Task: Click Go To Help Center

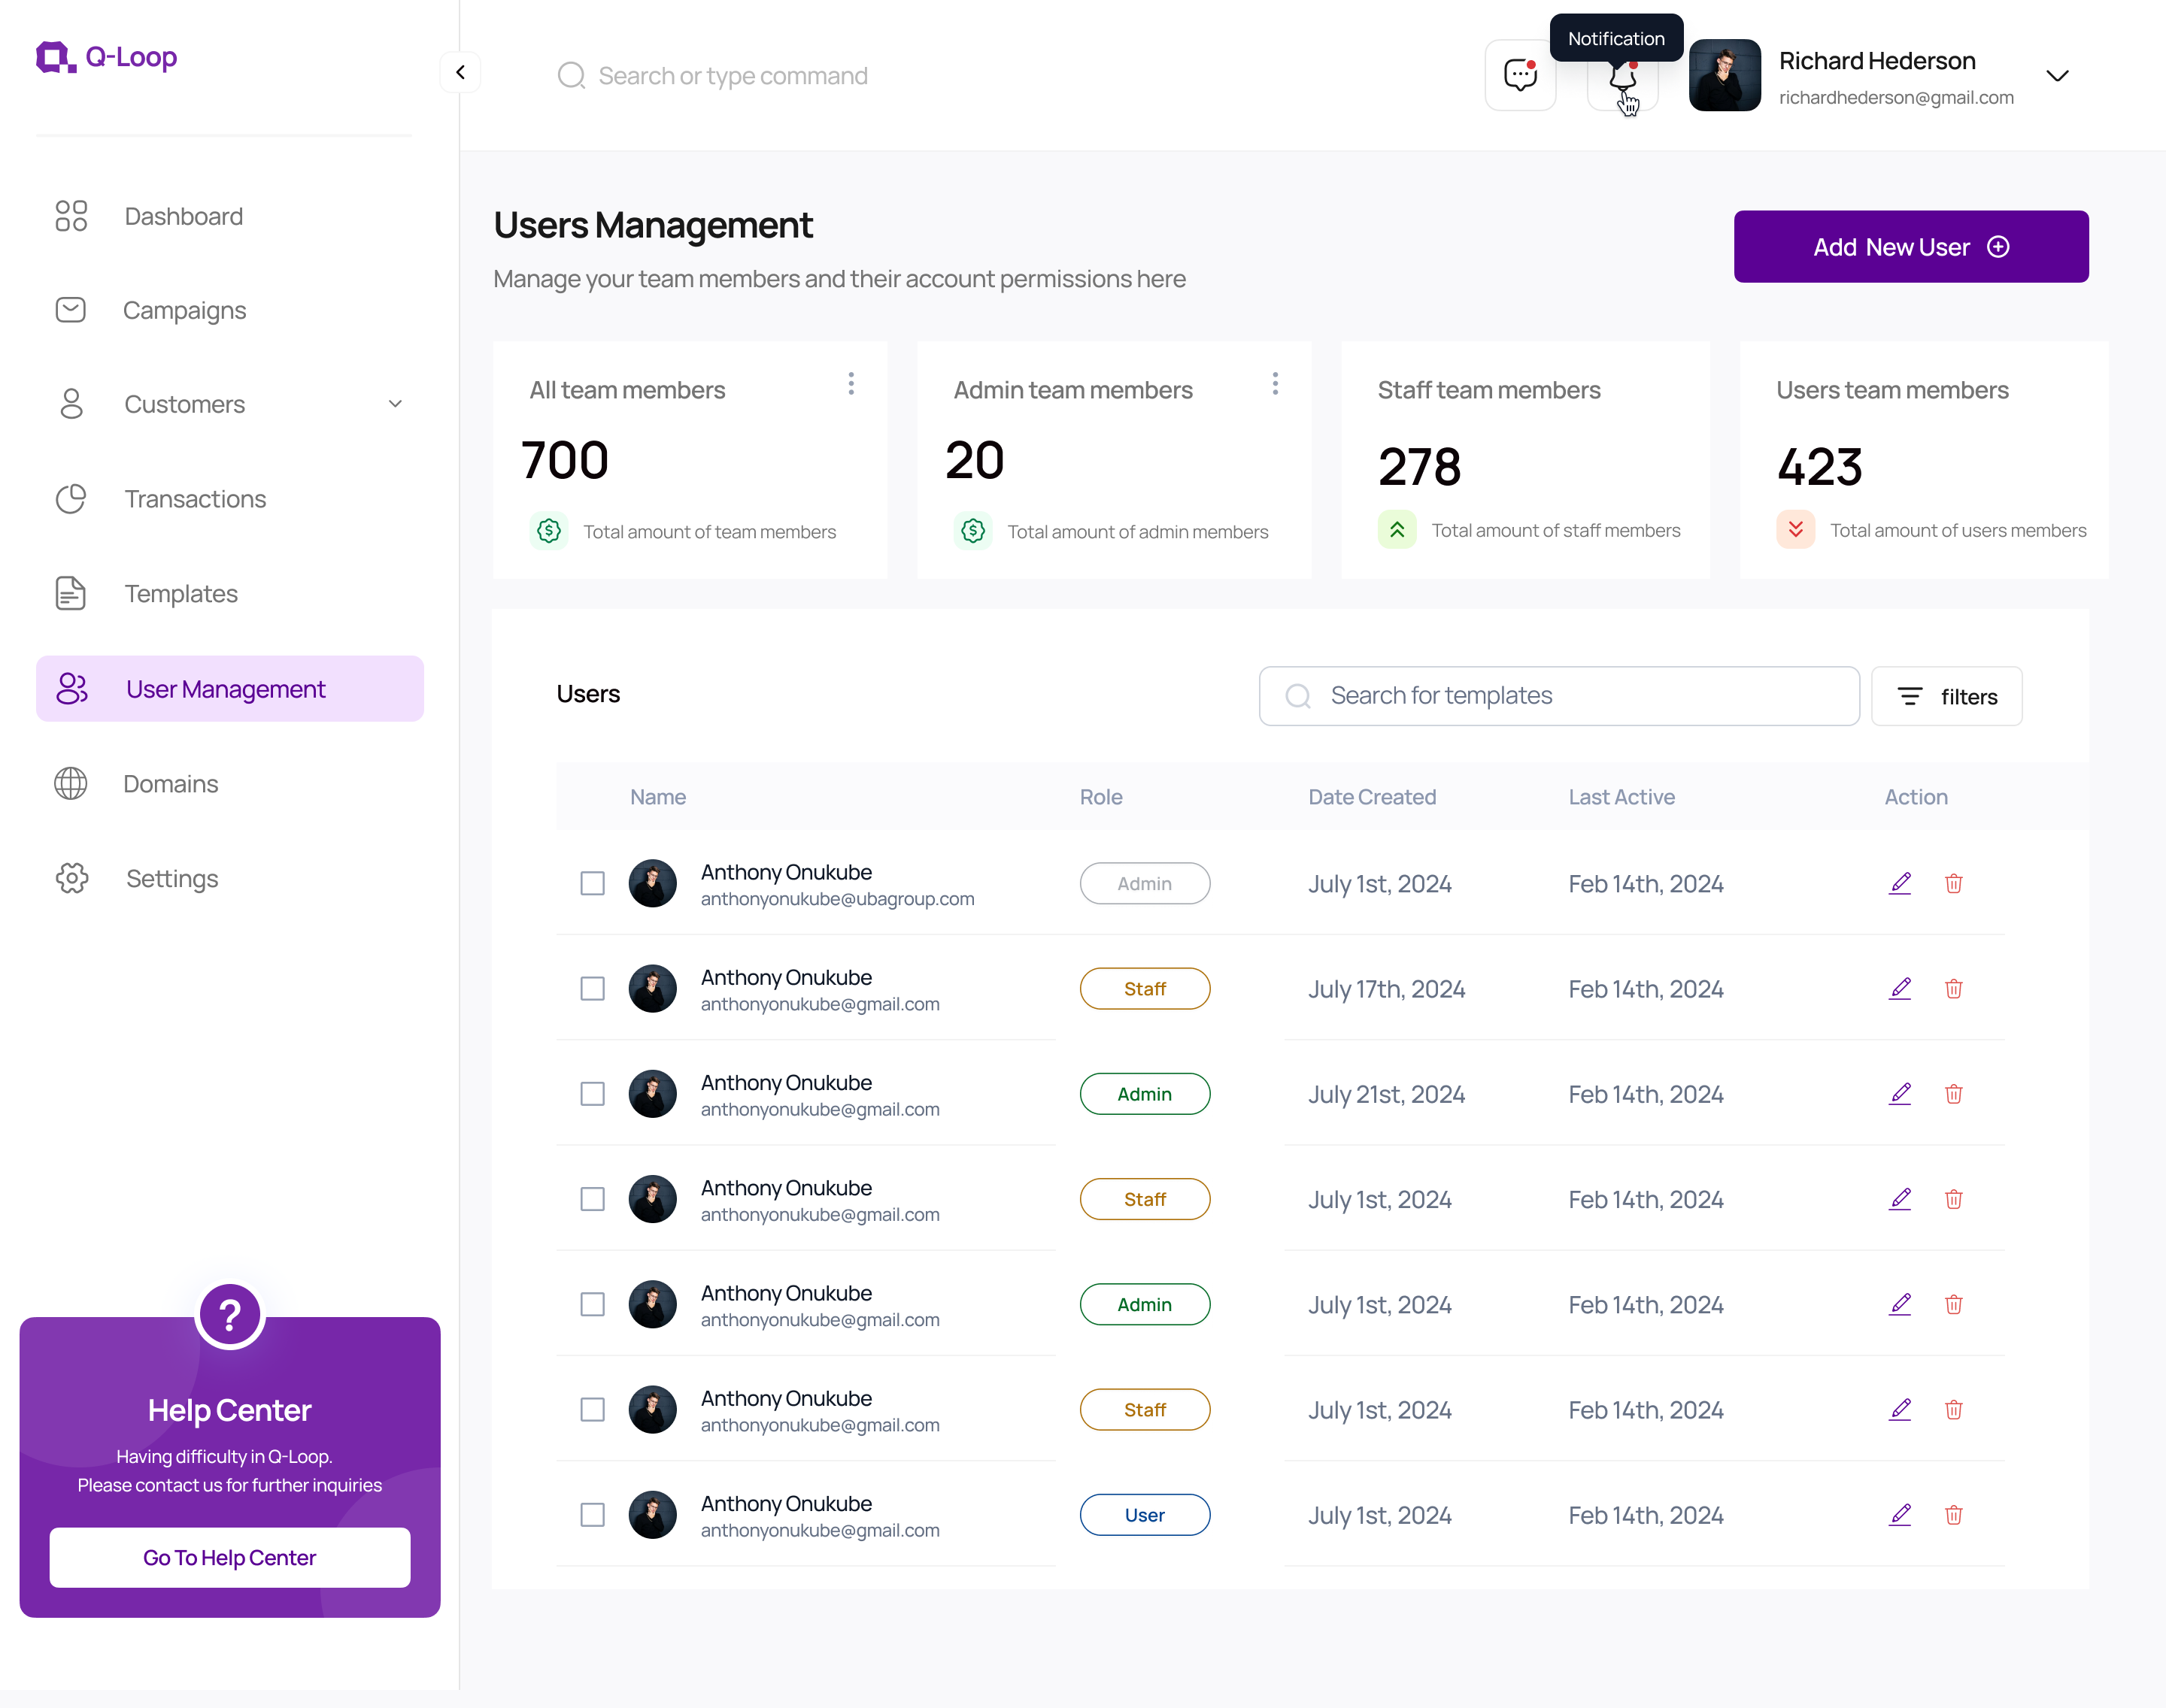Action: click(230, 1557)
